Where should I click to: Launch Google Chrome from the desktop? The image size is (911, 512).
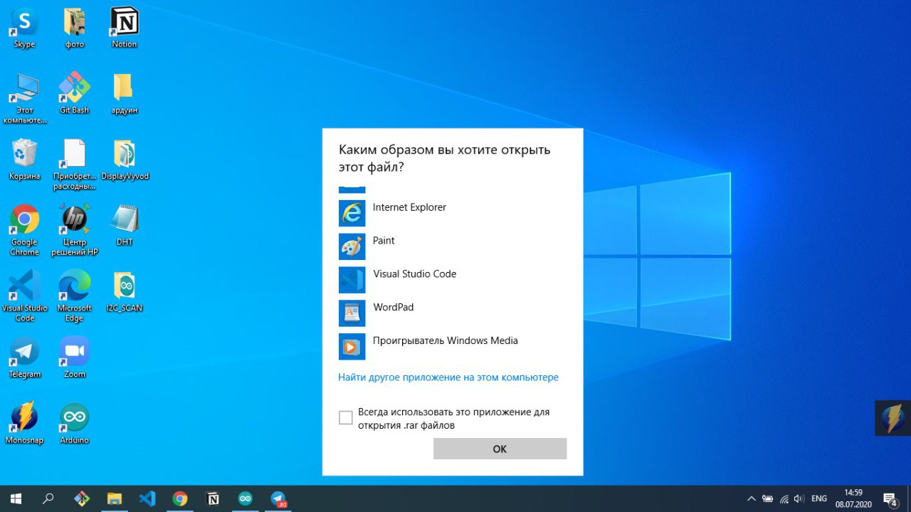click(24, 229)
